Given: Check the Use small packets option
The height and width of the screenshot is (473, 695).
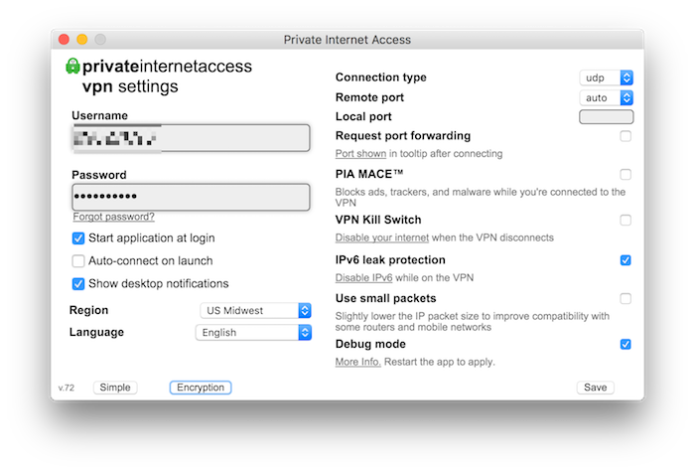Looking at the screenshot, I should 625,298.
